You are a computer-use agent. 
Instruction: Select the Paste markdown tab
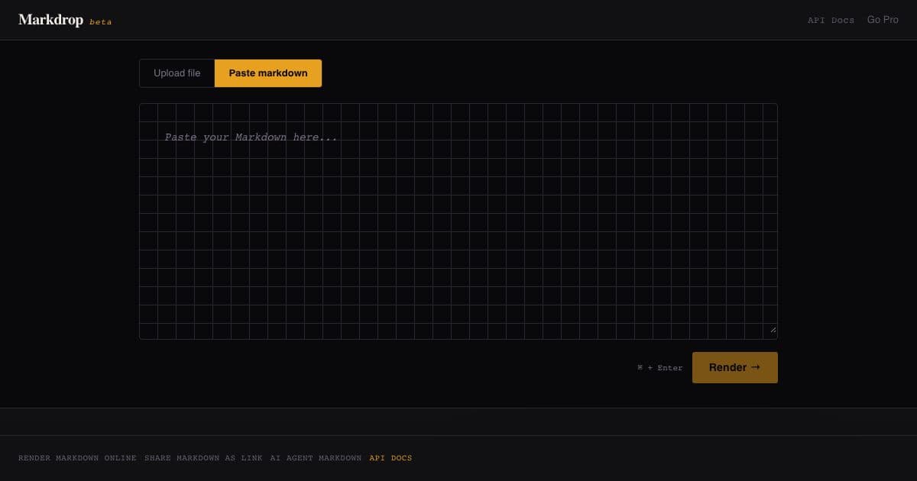[268, 73]
